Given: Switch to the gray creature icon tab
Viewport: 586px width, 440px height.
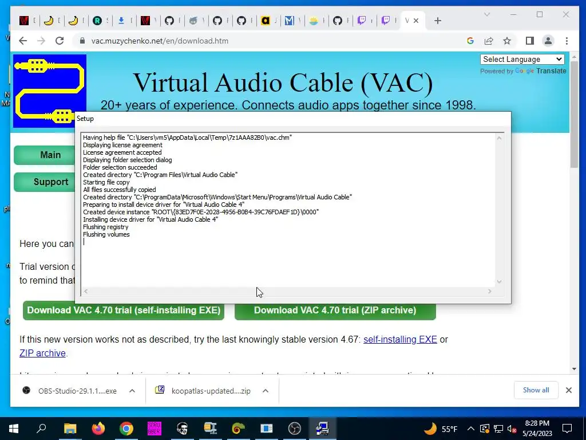Looking at the screenshot, I should 193,21.
